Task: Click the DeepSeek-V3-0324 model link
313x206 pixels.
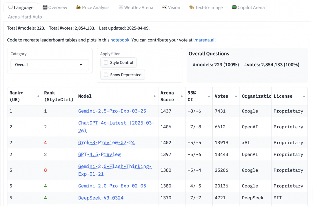Action: click(101, 198)
